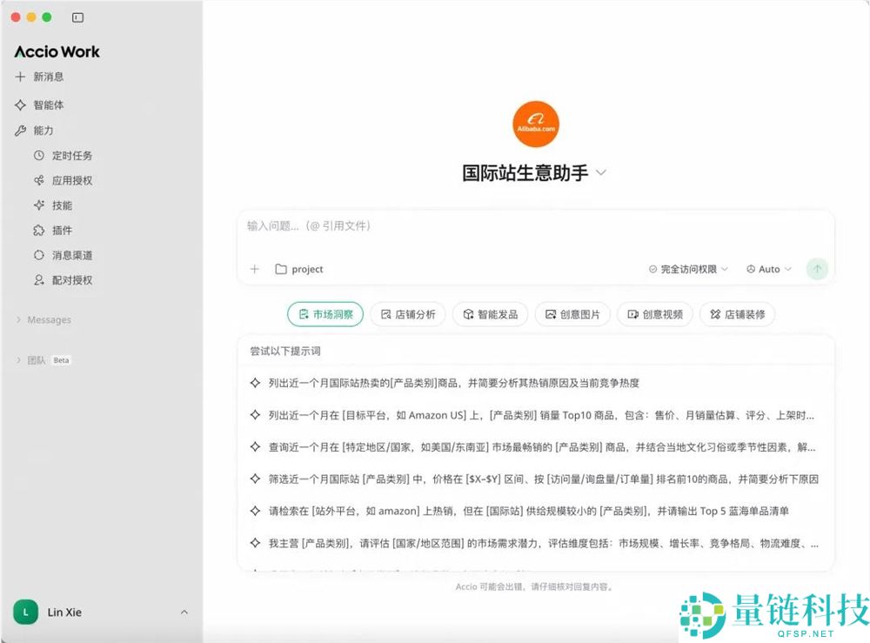This screenshot has height=643, width=870.
Task: Click the Alibaba.com assistant avatar
Action: [537, 124]
